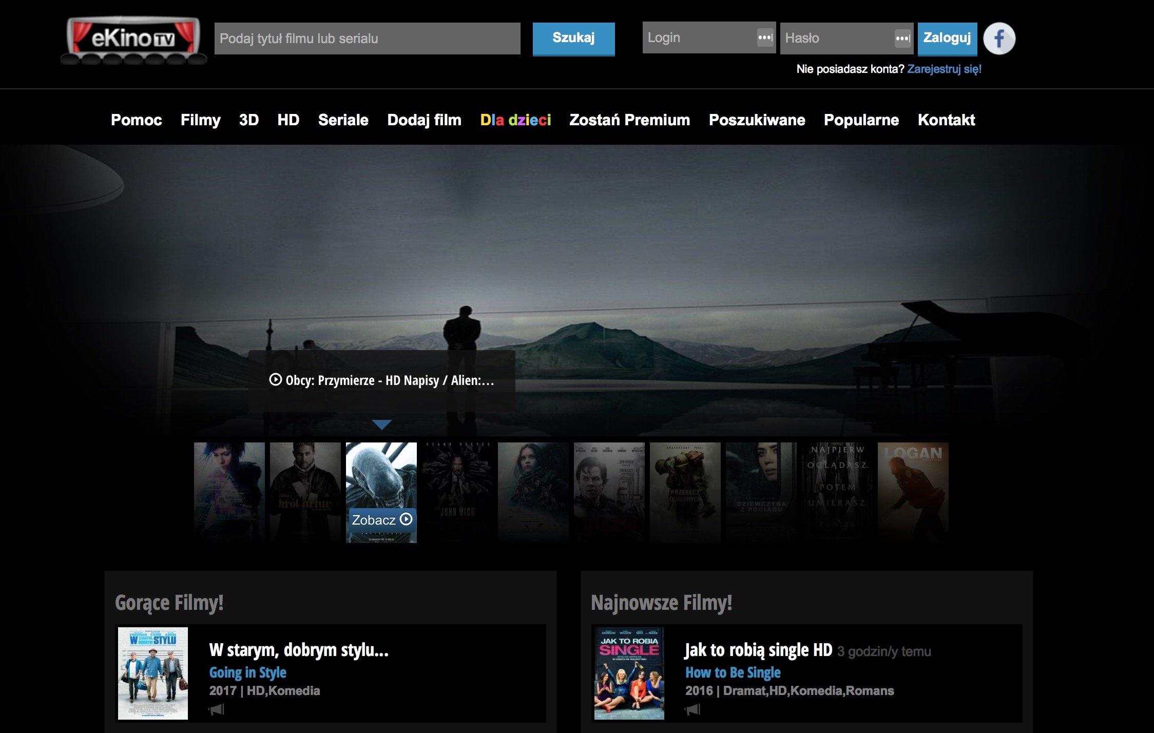
Task: Click megaphone icon under How to Be Single
Action: point(693,709)
